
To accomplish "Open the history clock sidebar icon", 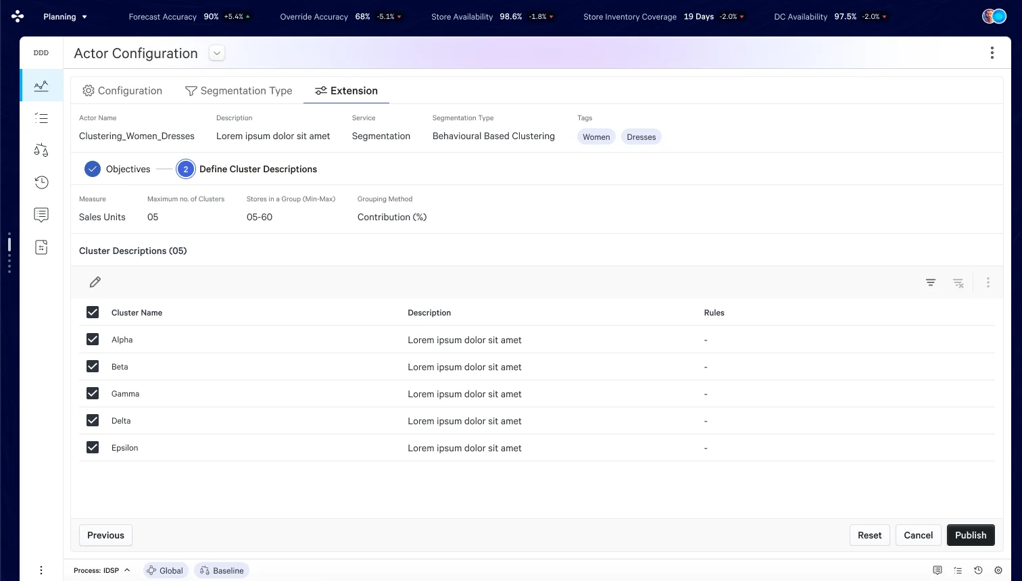I will [41, 182].
